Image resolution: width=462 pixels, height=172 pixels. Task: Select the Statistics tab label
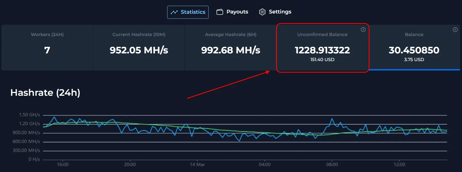193,12
